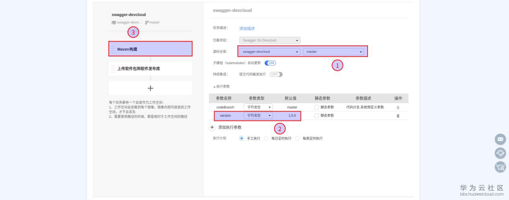Click the 添加描述 link
This screenshot has height=200, width=509.
point(247,28)
